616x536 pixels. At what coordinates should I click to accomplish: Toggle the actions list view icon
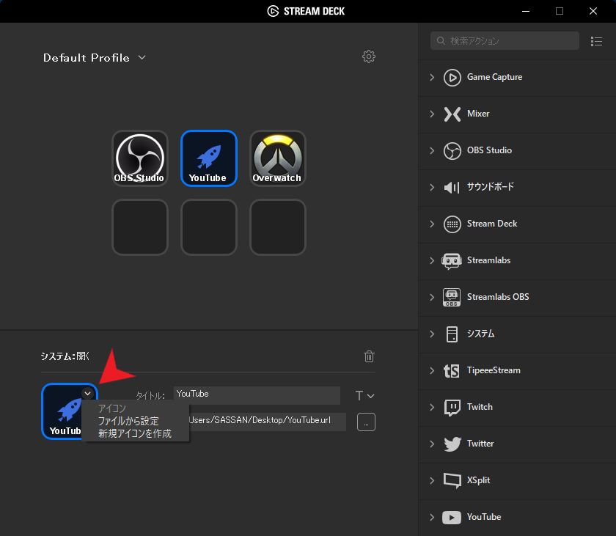tap(596, 41)
